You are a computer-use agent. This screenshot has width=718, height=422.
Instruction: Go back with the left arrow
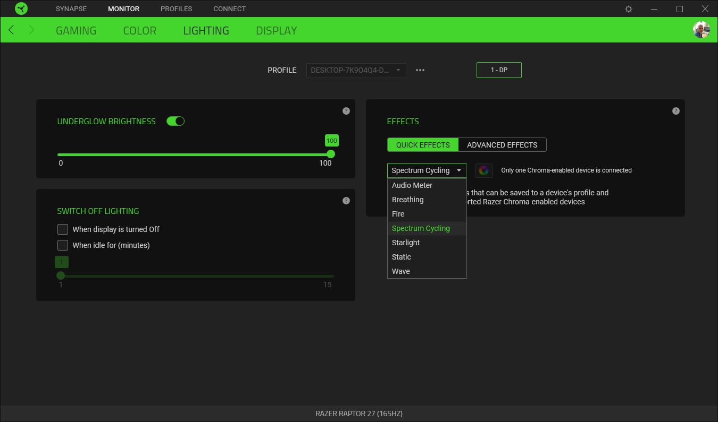click(x=11, y=30)
